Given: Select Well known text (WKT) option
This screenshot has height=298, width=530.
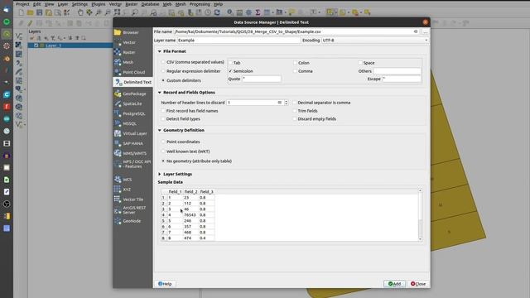Looking at the screenshot, I should [x=163, y=151].
